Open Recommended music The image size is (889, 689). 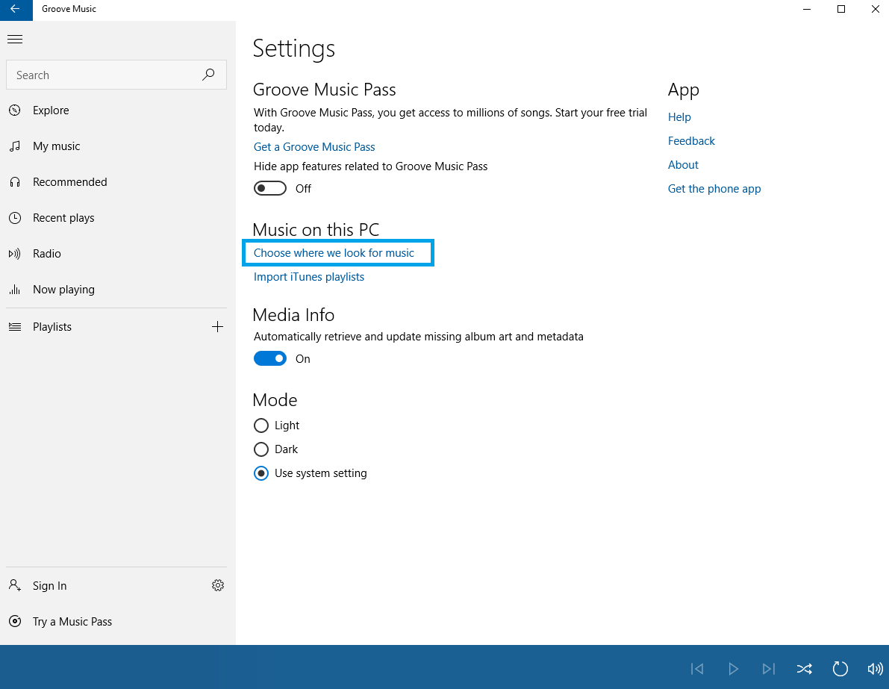pos(69,181)
